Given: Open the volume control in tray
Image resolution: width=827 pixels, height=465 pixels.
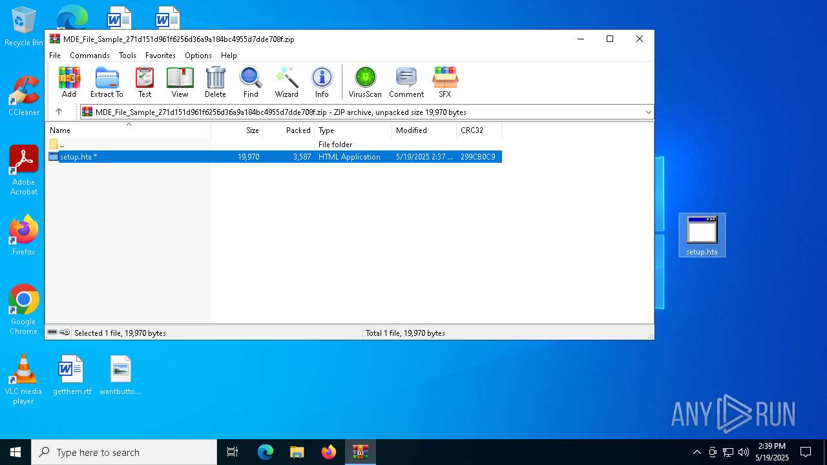Looking at the screenshot, I should [x=744, y=452].
